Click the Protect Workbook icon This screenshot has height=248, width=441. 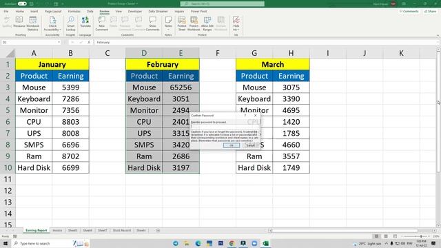[x=194, y=20]
